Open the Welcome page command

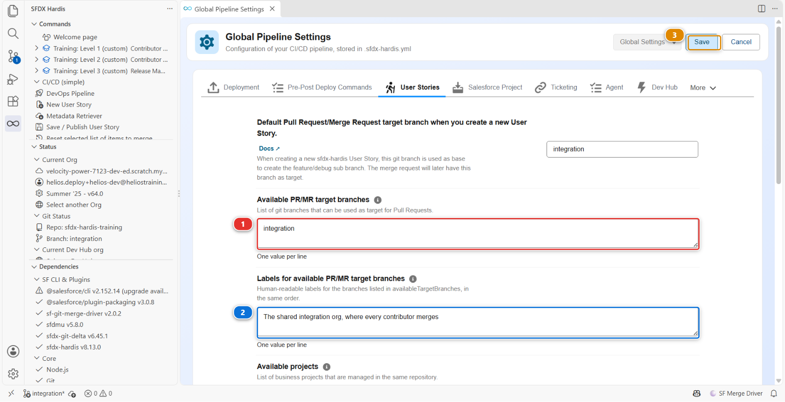[x=75, y=37]
